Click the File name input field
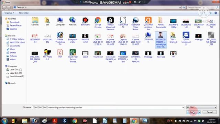The height and width of the screenshot is (124, 220). [107, 107]
